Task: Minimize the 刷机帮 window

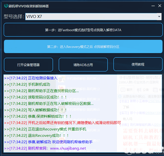Action: (153, 6)
